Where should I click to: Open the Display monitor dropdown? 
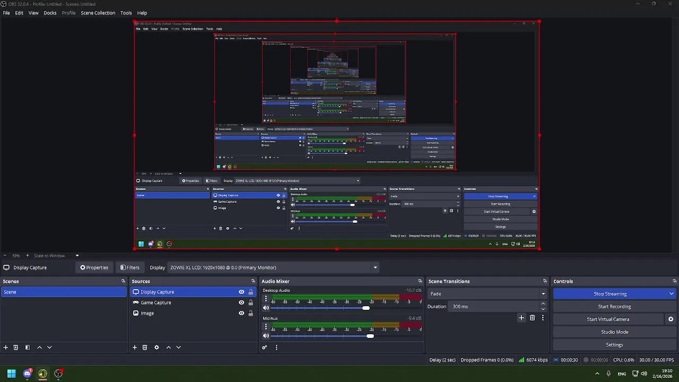click(x=273, y=267)
